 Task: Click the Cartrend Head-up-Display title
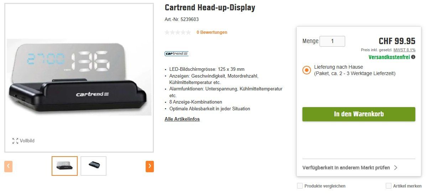[x=210, y=7]
